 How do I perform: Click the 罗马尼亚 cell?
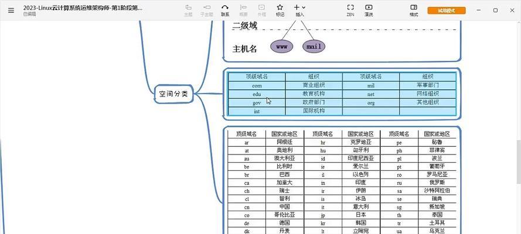point(437,175)
